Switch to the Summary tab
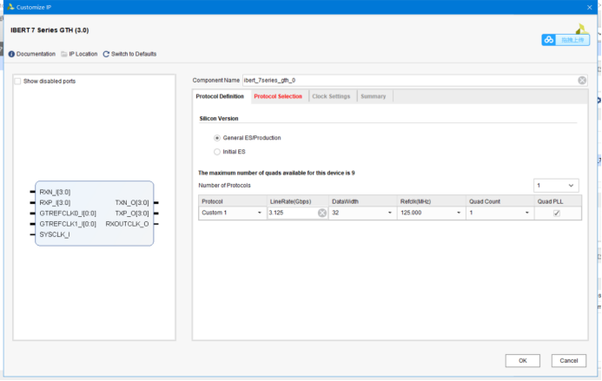Viewport: 602px width, 381px height. point(374,96)
